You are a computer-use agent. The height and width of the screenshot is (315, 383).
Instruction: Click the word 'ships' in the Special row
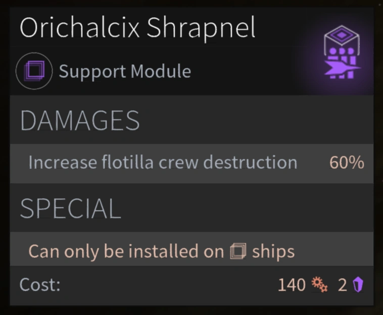point(273,251)
